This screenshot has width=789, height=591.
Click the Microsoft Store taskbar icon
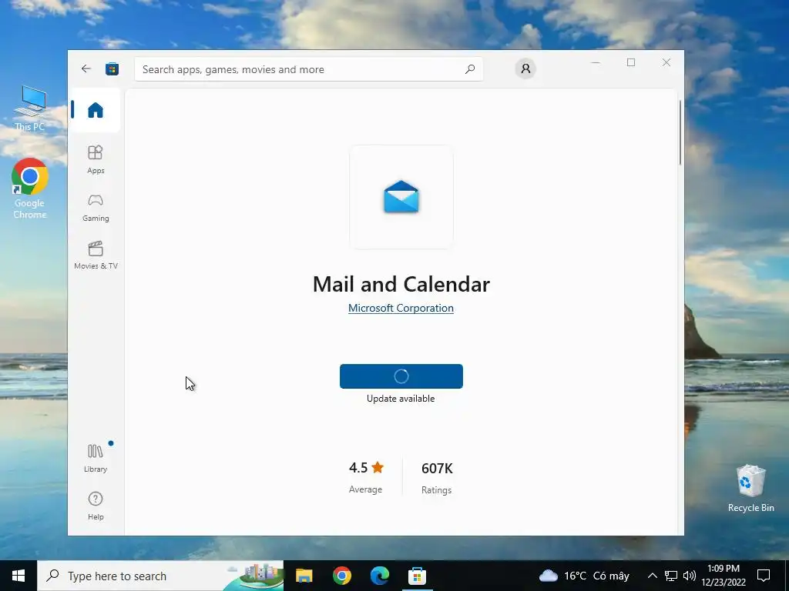tap(417, 576)
